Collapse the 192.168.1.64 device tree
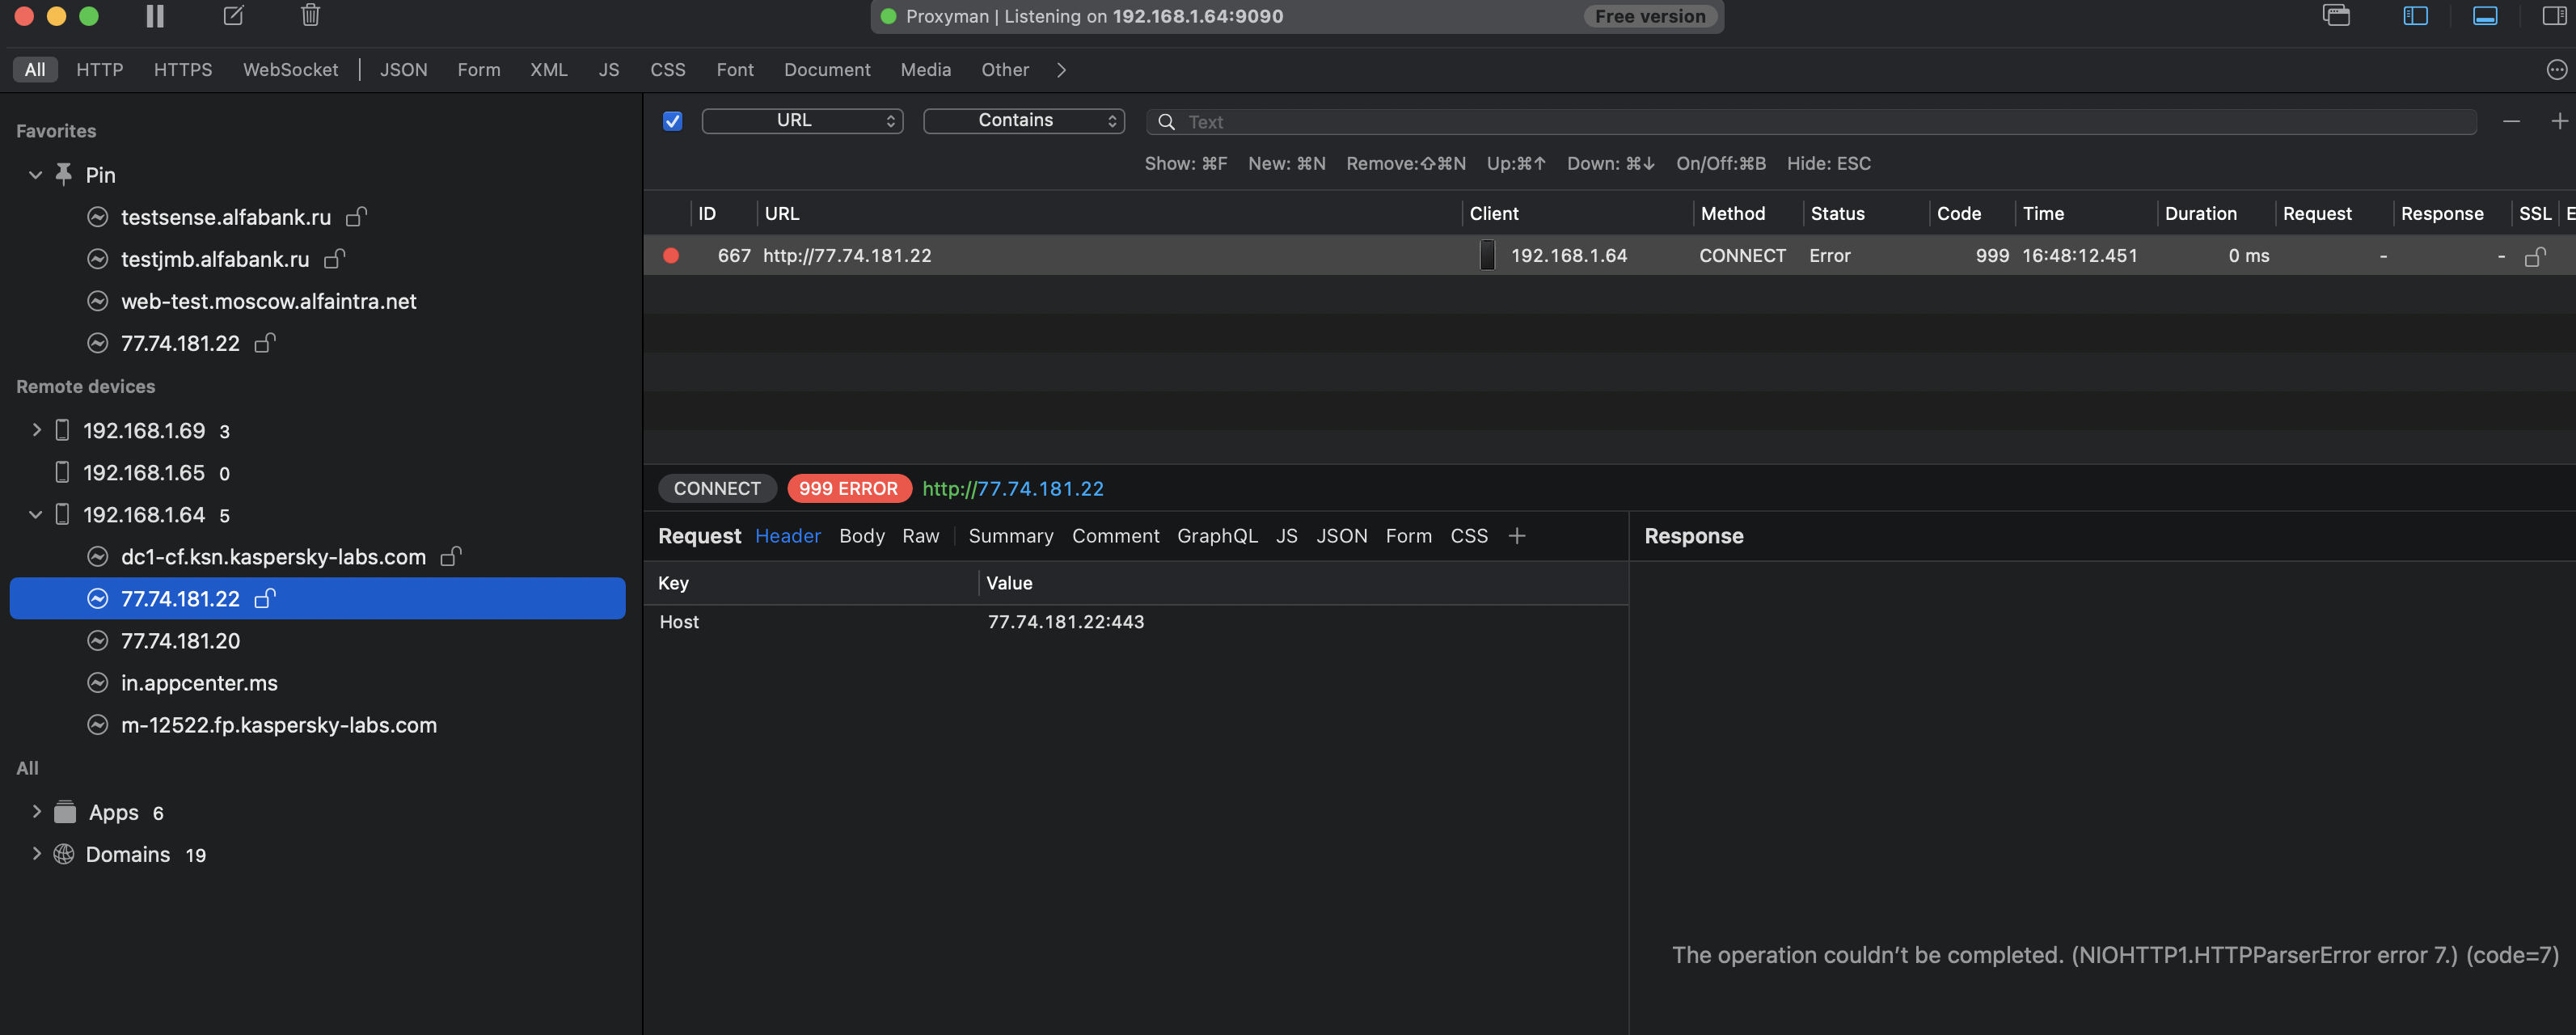The height and width of the screenshot is (1035, 2576). click(x=35, y=514)
